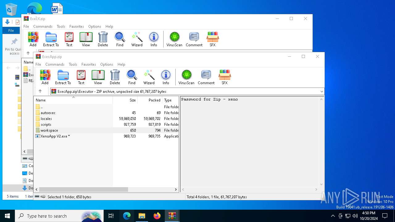Open Wizard in ExecApp.zip window

pos(149,77)
